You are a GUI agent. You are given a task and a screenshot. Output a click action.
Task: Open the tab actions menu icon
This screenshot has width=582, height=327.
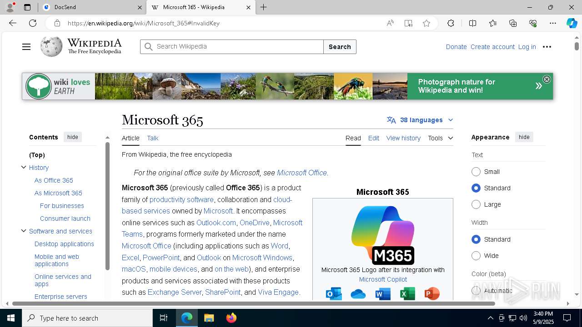pyautogui.click(x=27, y=7)
